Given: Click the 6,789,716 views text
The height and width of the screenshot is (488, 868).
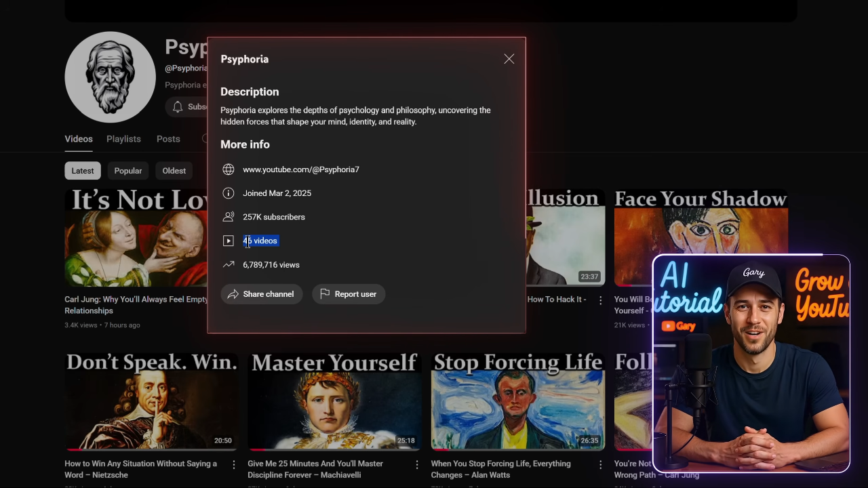Looking at the screenshot, I should tap(271, 265).
